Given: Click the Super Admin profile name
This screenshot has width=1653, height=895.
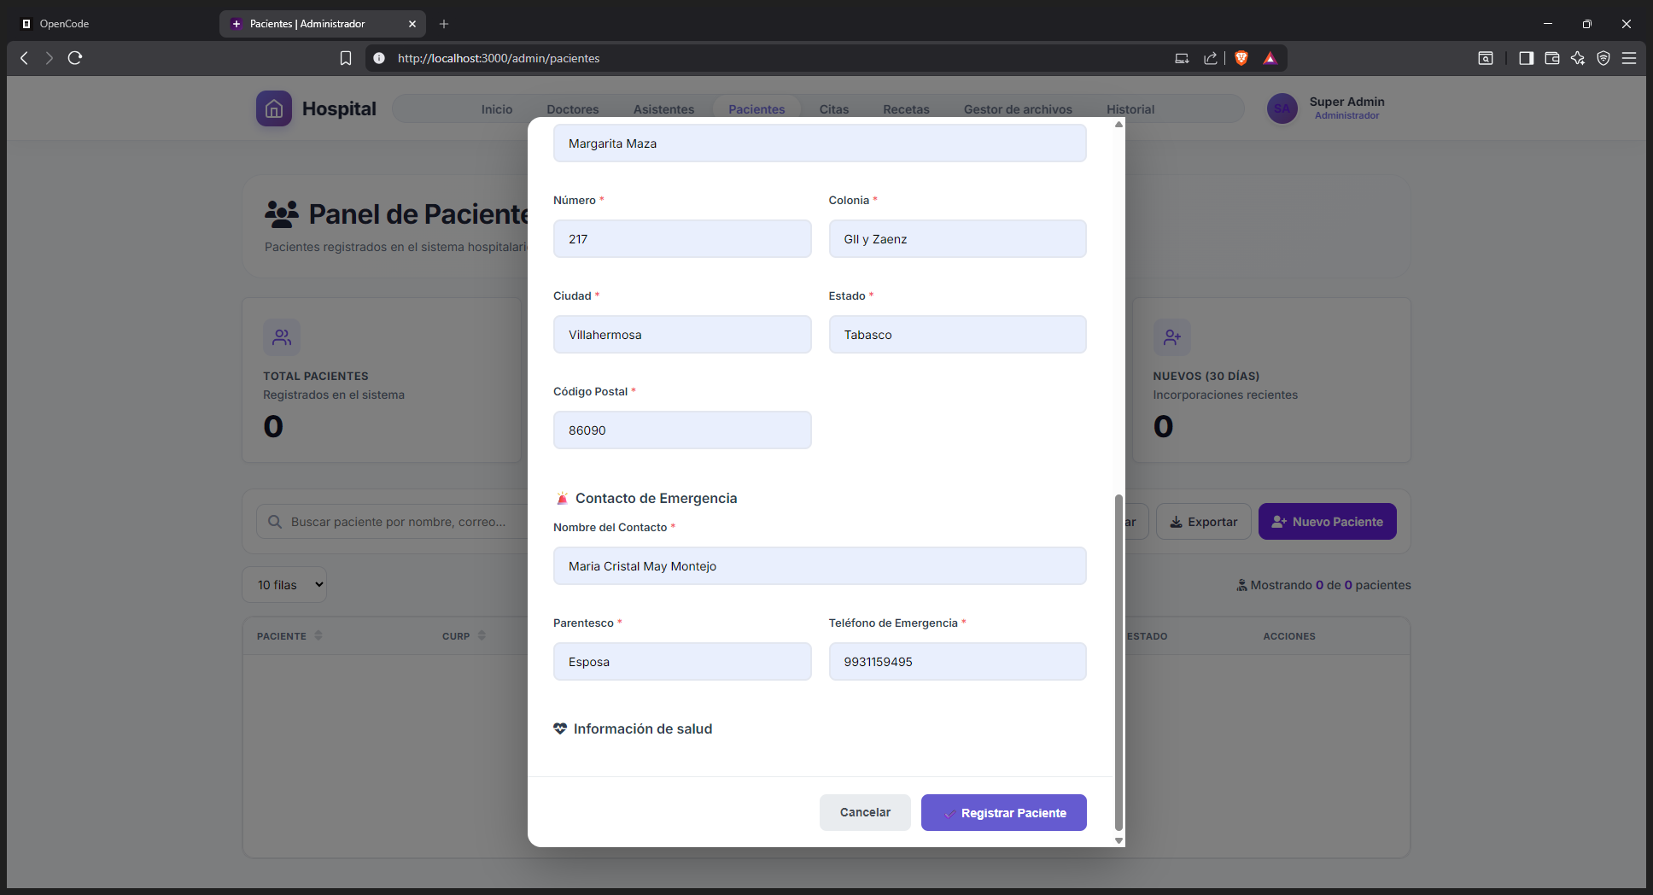Looking at the screenshot, I should (1347, 102).
